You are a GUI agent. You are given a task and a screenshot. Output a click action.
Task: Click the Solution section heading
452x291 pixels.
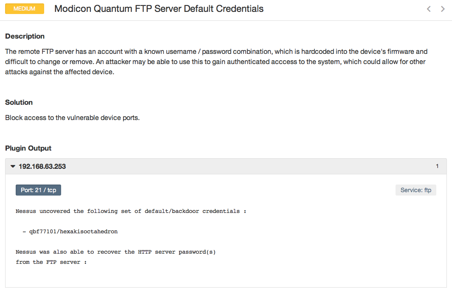tap(19, 103)
